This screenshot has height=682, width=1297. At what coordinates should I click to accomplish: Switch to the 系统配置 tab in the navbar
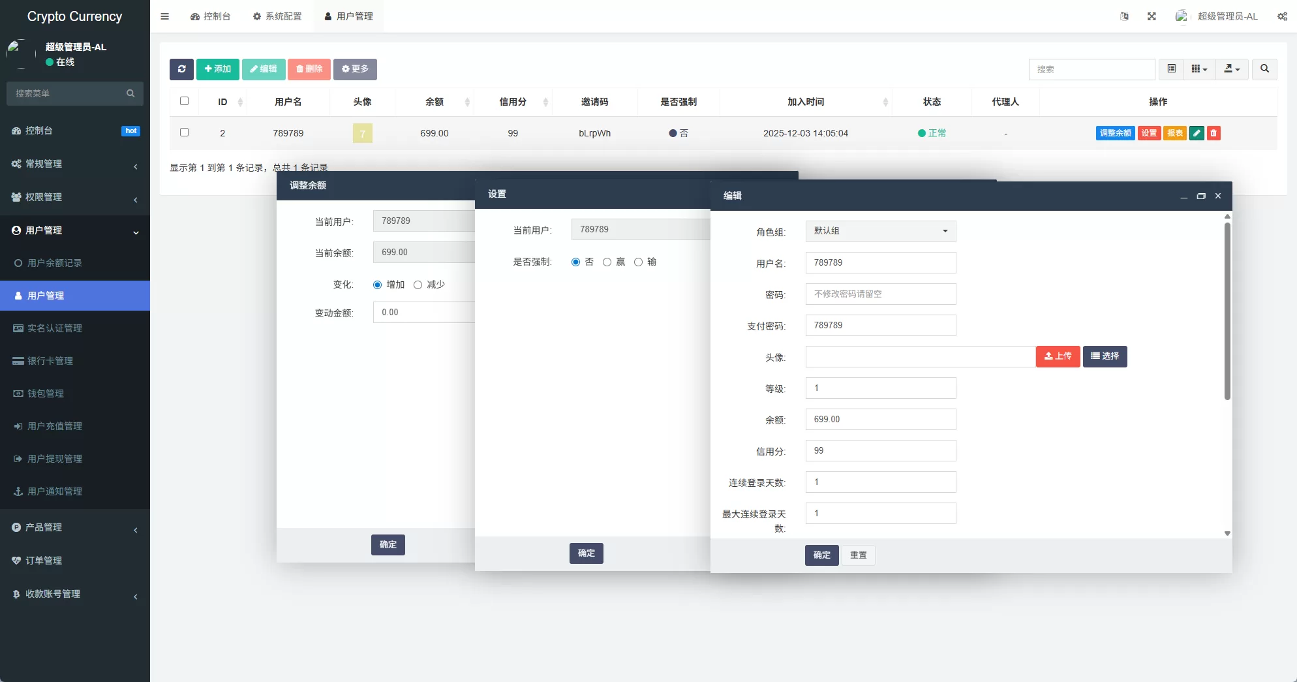click(x=277, y=16)
